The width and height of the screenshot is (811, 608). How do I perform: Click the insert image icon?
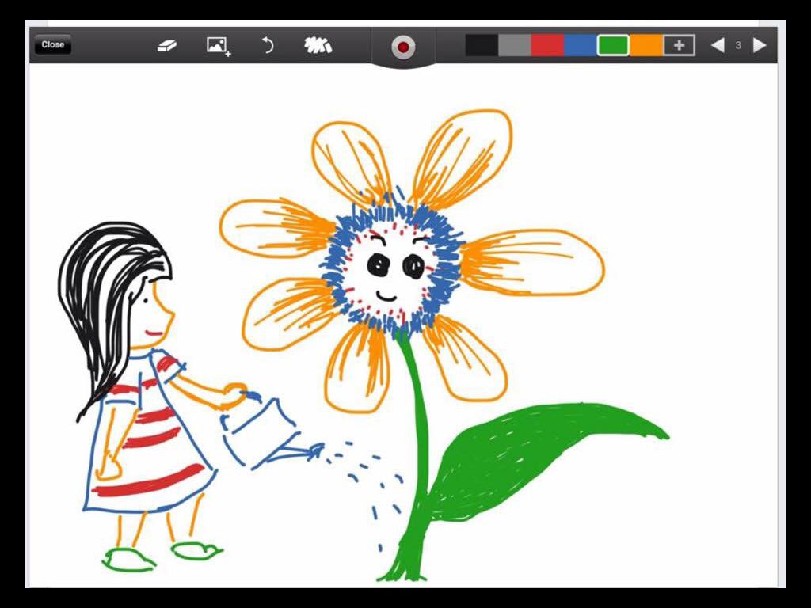(217, 45)
